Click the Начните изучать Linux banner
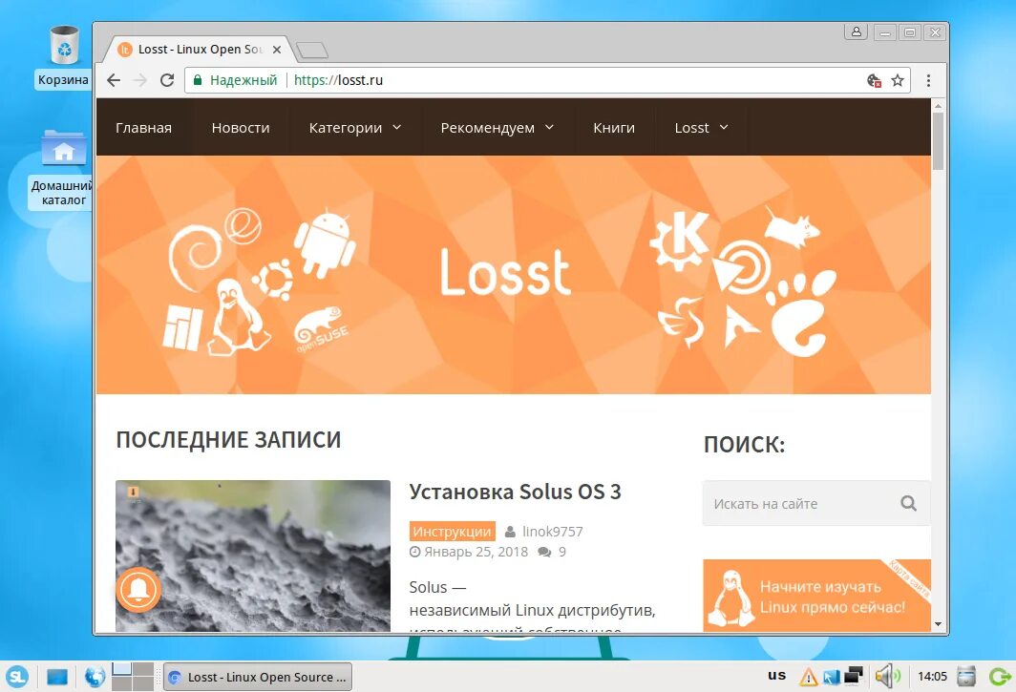 coord(816,596)
